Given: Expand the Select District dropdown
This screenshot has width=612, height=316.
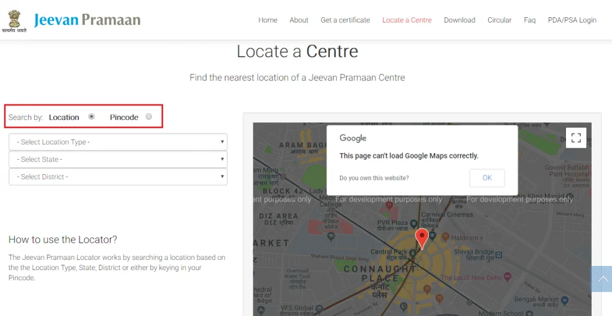Looking at the screenshot, I should pyautogui.click(x=118, y=176).
